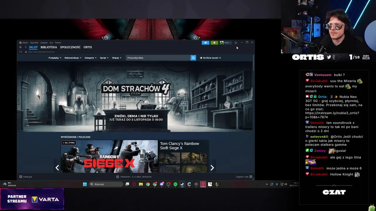Show hidden system tray icons chevron
The image size is (376, 211).
(267, 184)
